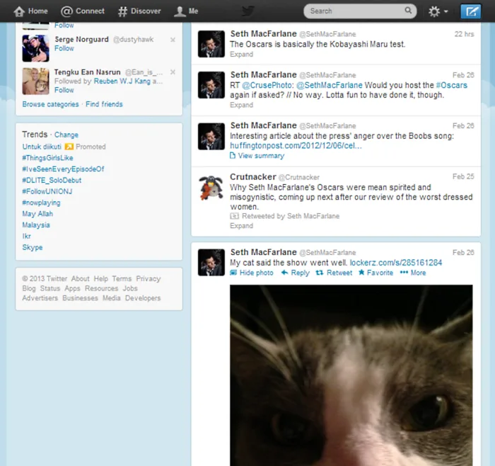This screenshot has width=495, height=466.
Task: Open the About footer link
Action: click(80, 279)
